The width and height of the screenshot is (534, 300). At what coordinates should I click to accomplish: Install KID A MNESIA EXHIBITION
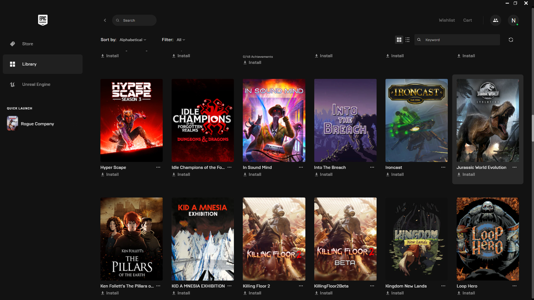181,293
